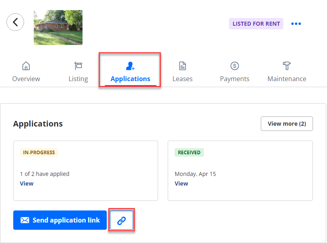Switch to Leases tab document icon
327x243 pixels.
(x=183, y=66)
